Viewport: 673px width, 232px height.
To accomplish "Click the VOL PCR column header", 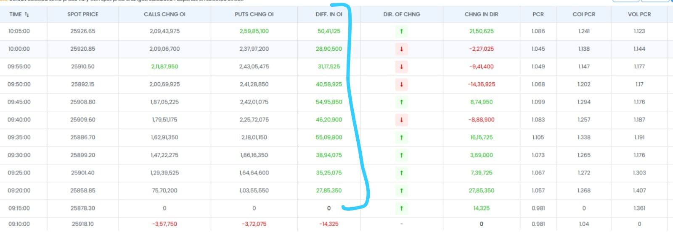I will point(639,14).
